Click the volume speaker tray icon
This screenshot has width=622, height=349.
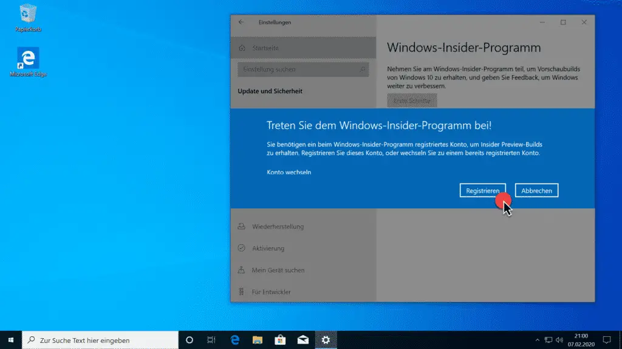coord(559,340)
